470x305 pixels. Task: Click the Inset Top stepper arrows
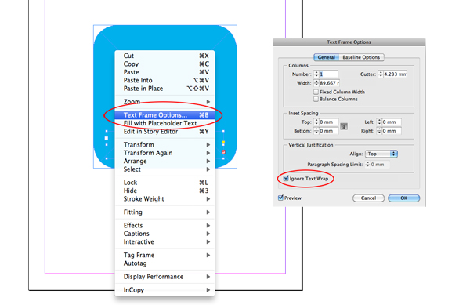click(x=316, y=122)
